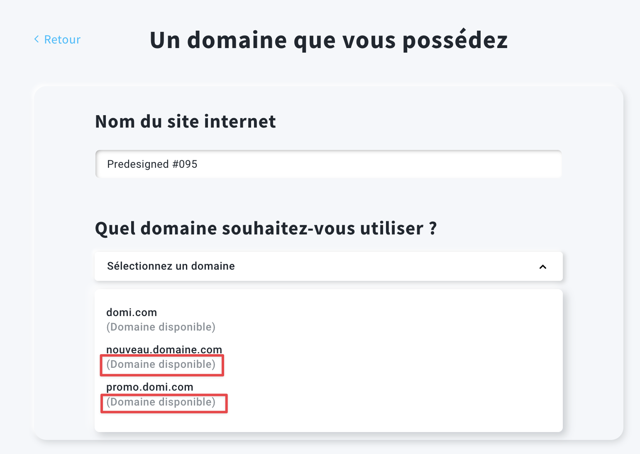This screenshot has width=640, height=454.
Task: Click the Un domaine que vous possédez title
Action: (x=329, y=40)
